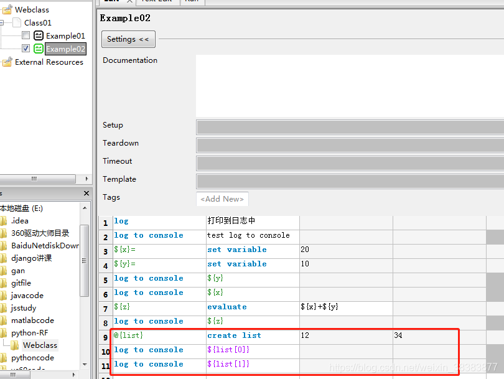Click the ${x}+${y} expression cell
Image resolution: width=504 pixels, height=379 pixels.
[346, 308]
